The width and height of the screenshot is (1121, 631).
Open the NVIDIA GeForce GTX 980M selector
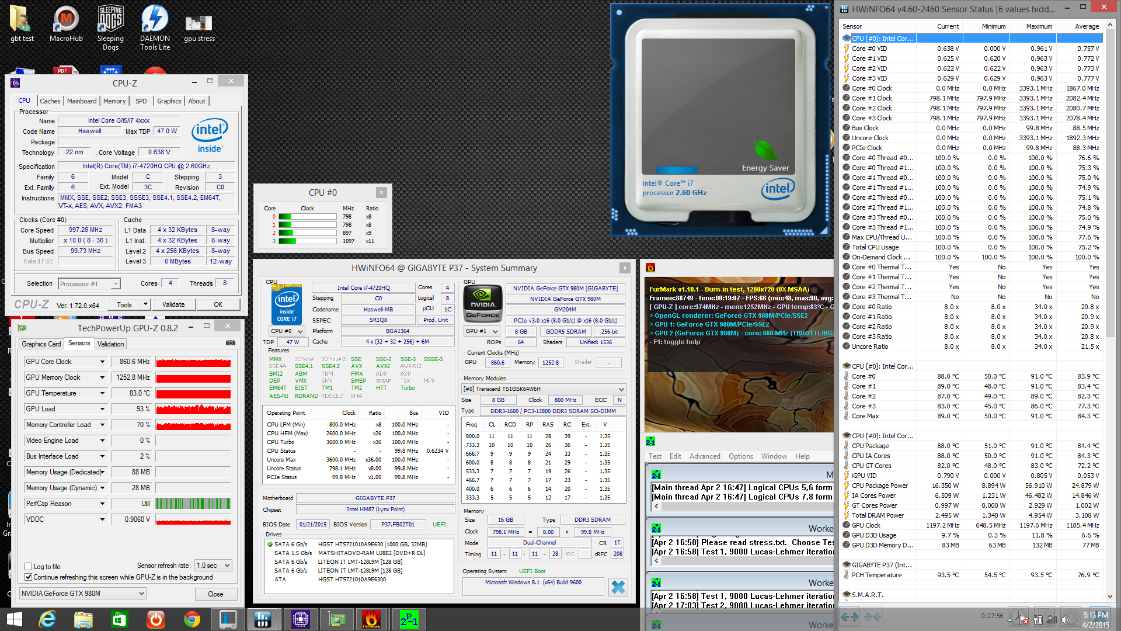click(x=82, y=594)
